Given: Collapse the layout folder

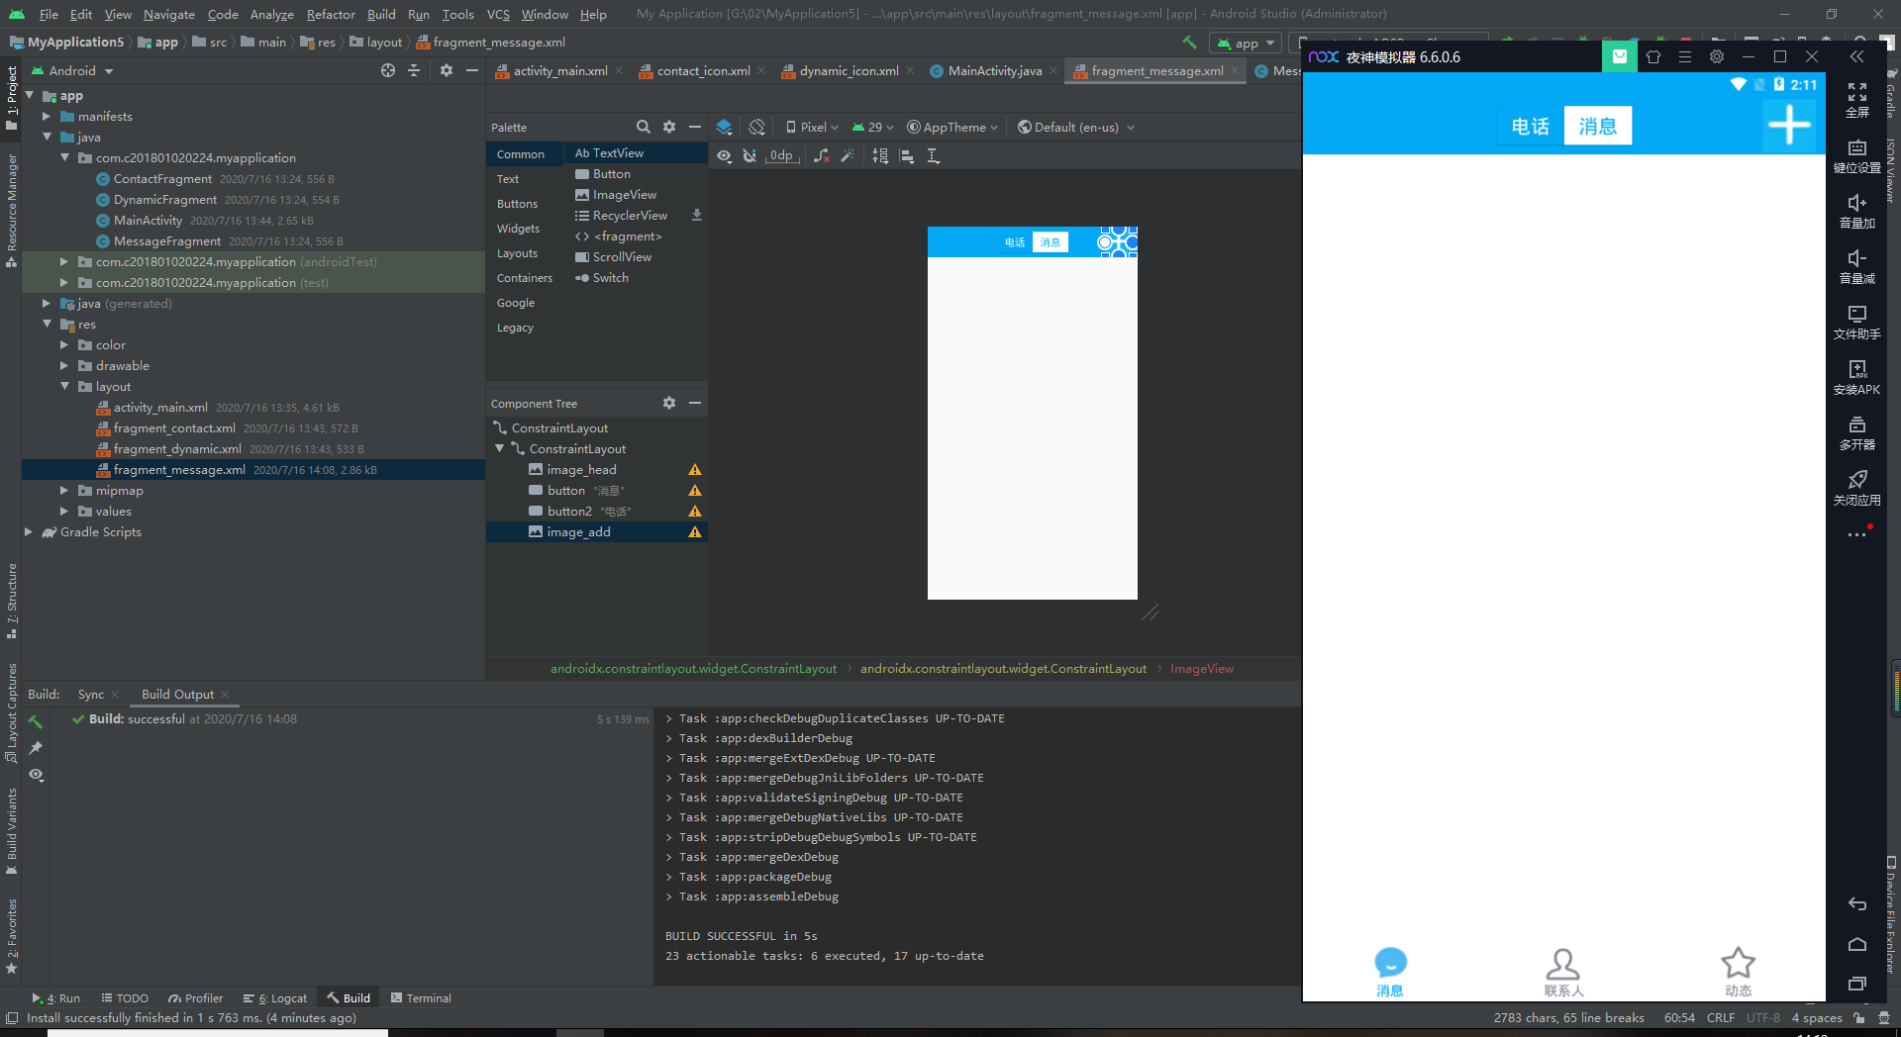Looking at the screenshot, I should pyautogui.click(x=64, y=386).
